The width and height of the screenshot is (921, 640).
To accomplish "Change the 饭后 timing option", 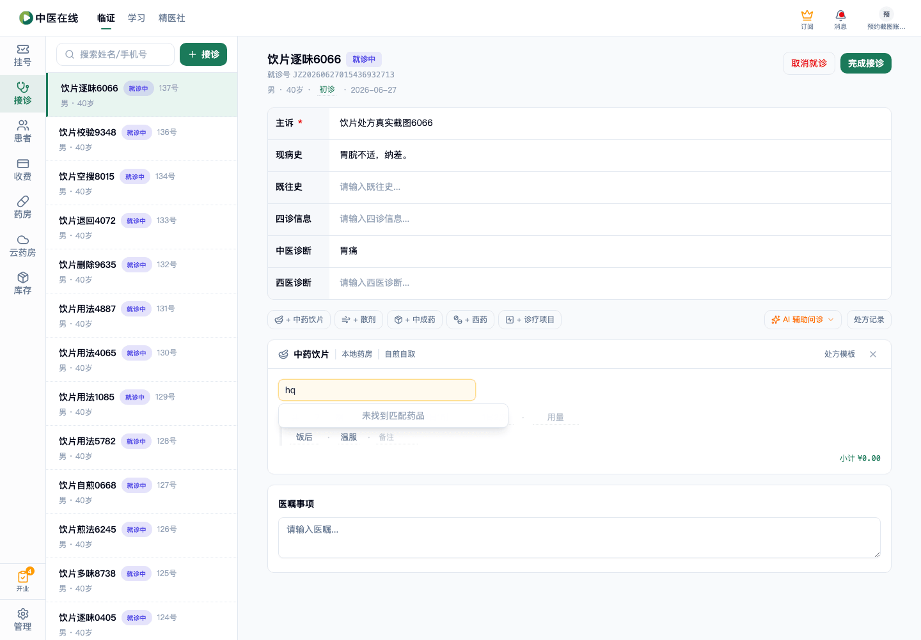I will (304, 437).
